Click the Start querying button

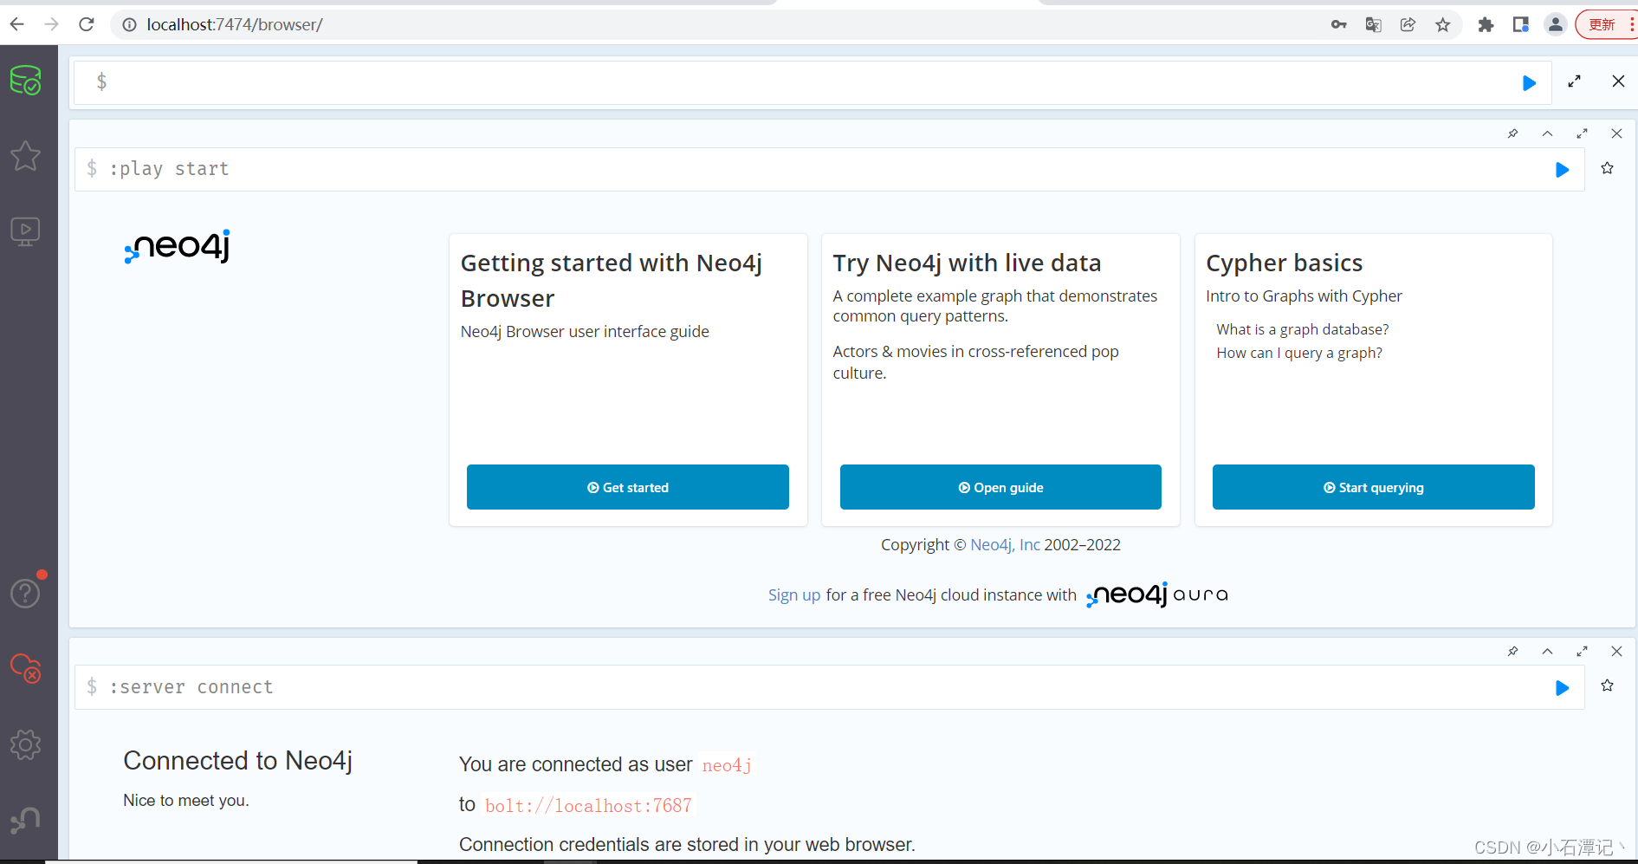[x=1374, y=487]
